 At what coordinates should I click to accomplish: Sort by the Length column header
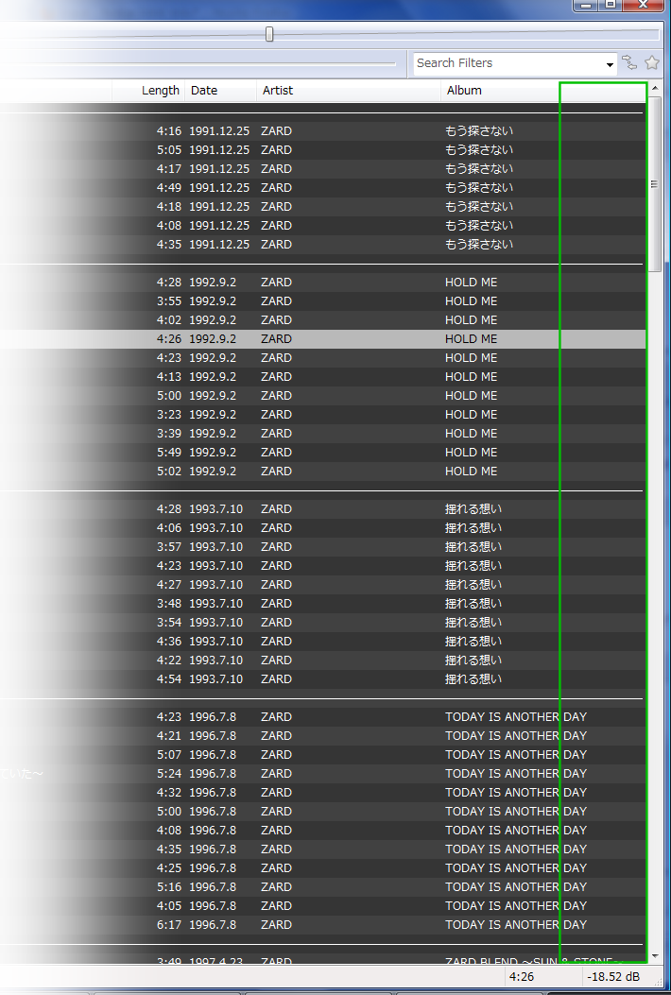click(148, 90)
